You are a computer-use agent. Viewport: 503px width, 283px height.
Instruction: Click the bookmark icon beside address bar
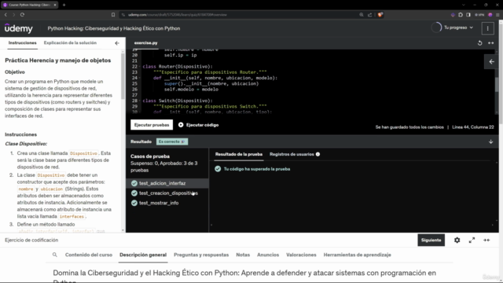click(113, 15)
